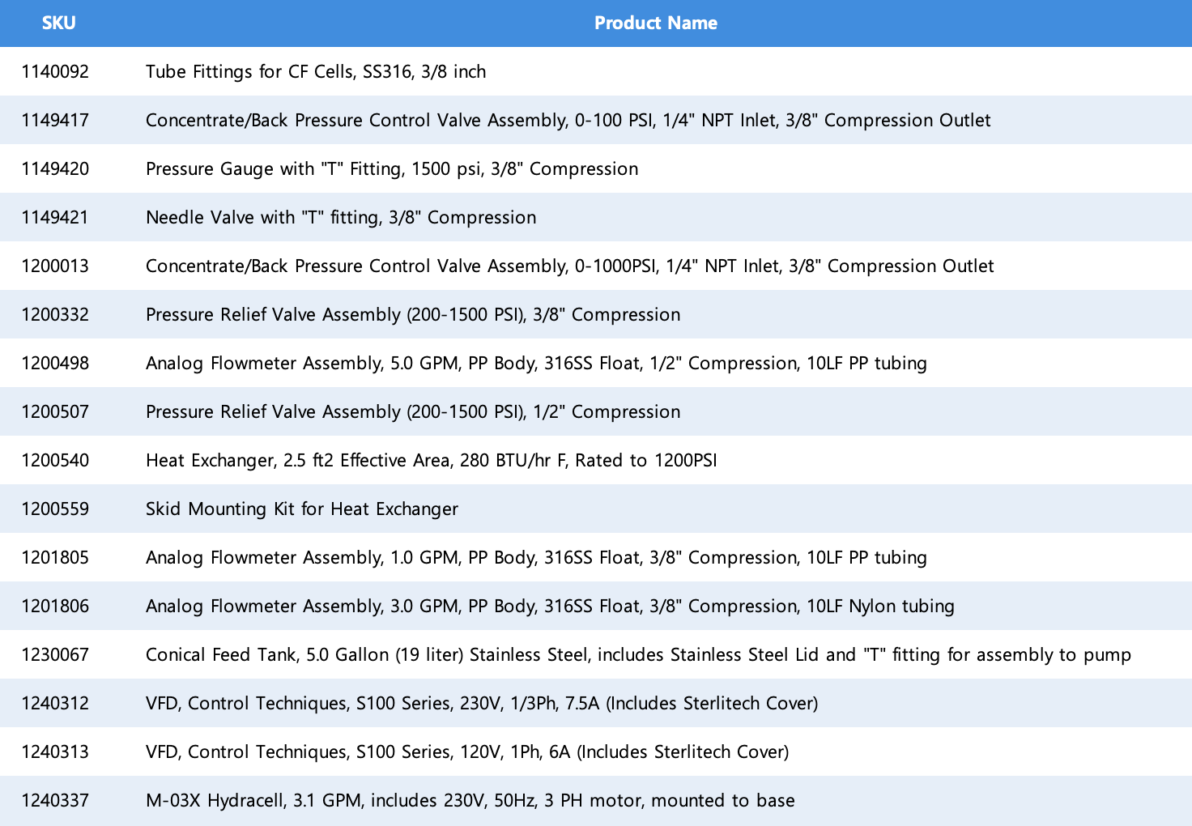Open the Pressure Gauge with "T" Fitting entry
The height and width of the screenshot is (826, 1192).
(392, 168)
